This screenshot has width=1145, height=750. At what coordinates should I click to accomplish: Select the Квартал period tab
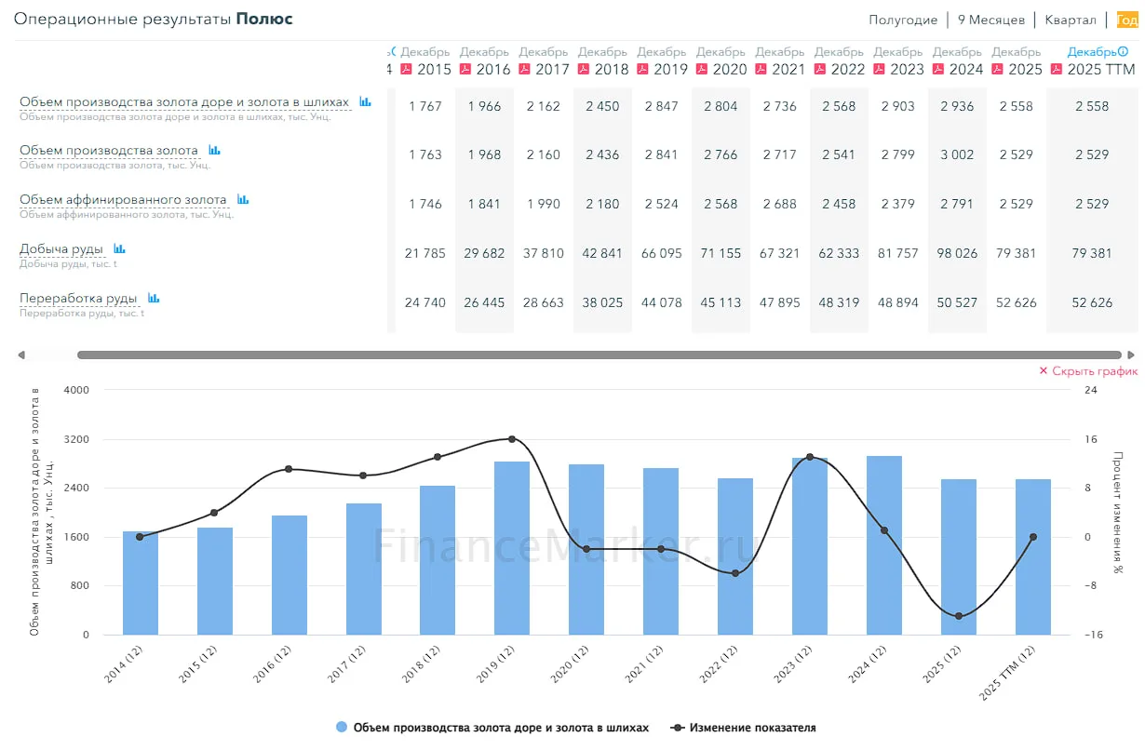pos(1071,20)
